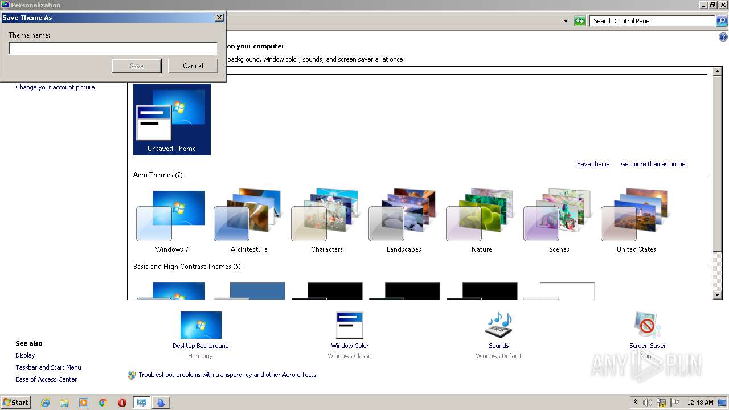
Task: Launch Google Chrome from taskbar
Action: [x=103, y=403]
